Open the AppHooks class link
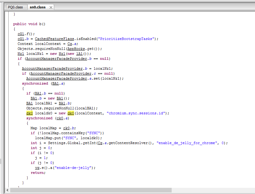 (76, 49)
